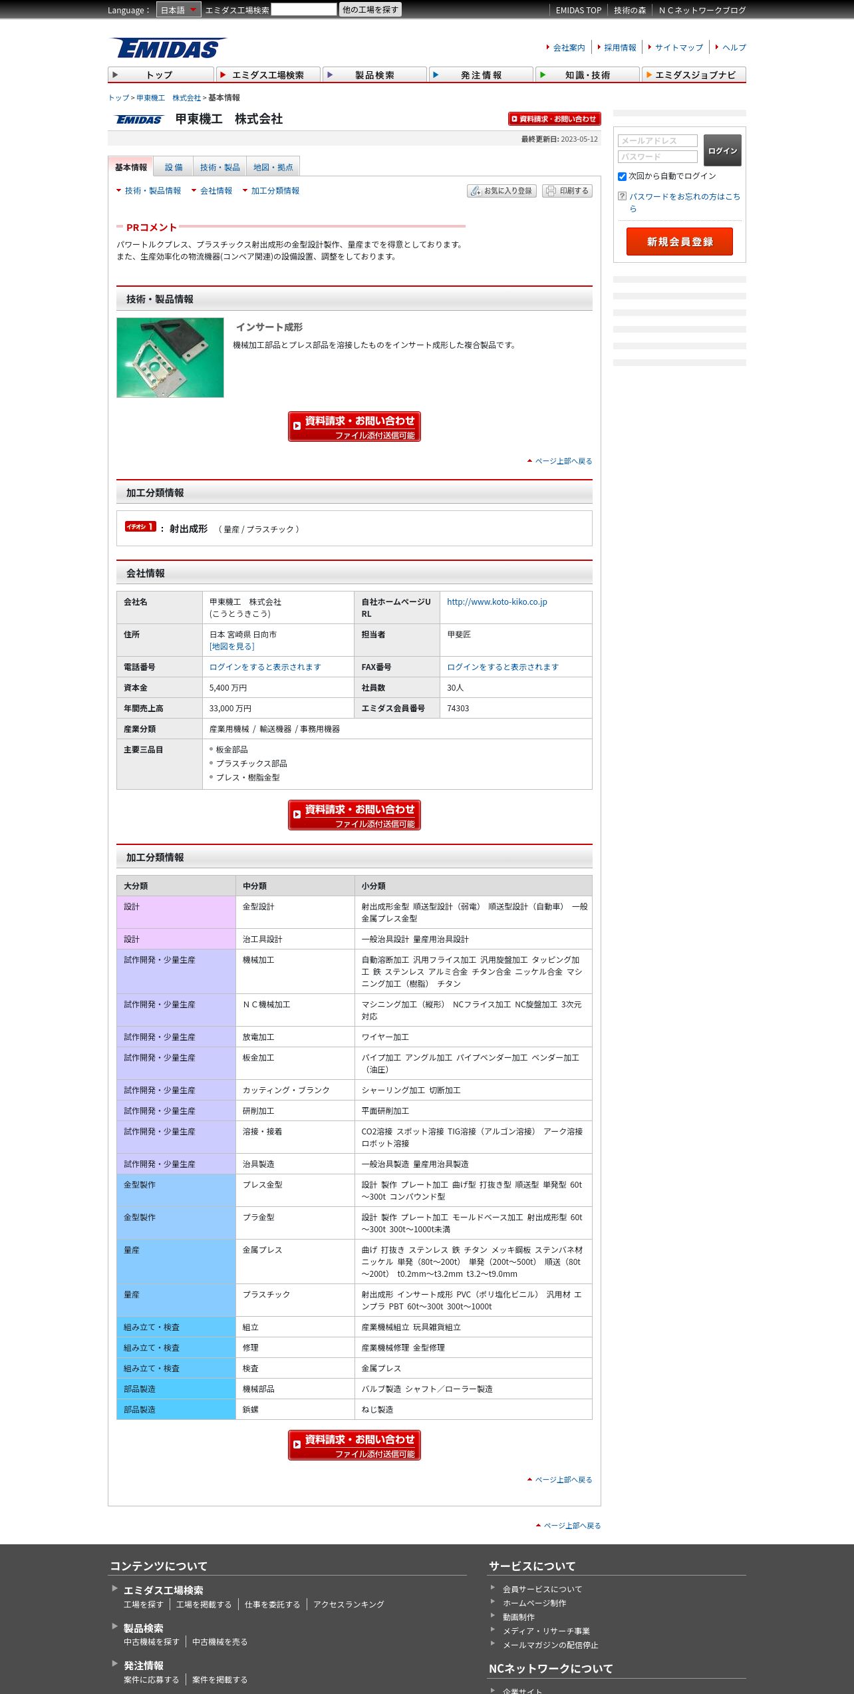Focus the メールアドレス input field
854x1694 pixels.
pos(657,140)
